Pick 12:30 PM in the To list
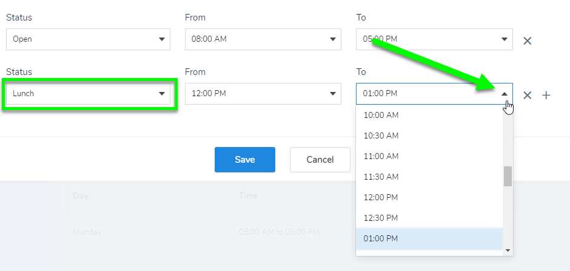The image size is (570, 271). [429, 218]
